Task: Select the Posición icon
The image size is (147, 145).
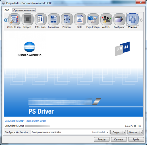Action: 67,19
